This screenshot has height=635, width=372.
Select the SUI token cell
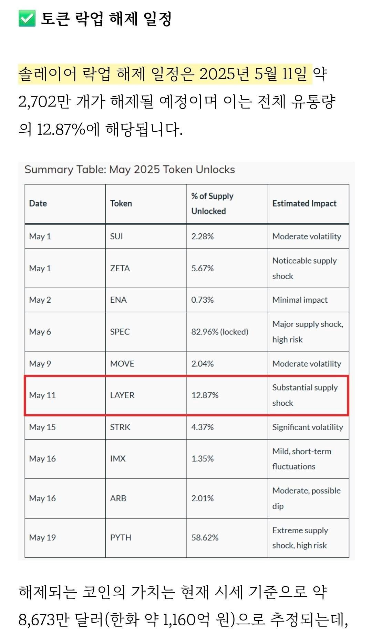116,236
